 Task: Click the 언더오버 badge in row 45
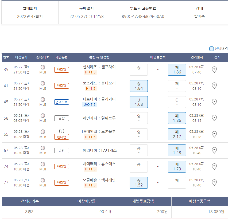(61, 102)
